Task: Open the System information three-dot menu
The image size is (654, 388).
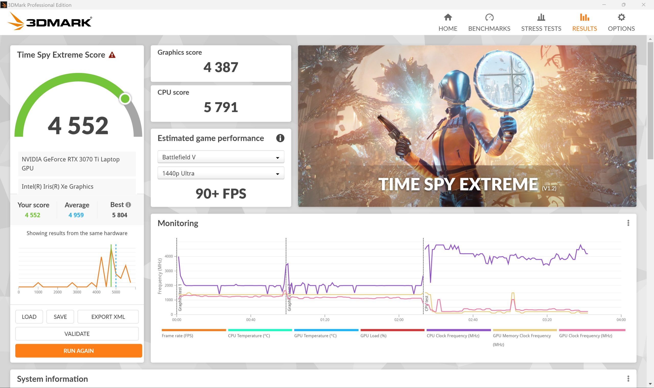Action: 628,379
